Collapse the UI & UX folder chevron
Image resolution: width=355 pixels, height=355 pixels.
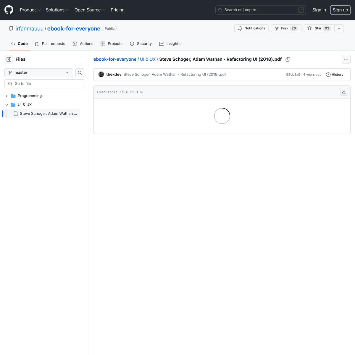pos(7,105)
